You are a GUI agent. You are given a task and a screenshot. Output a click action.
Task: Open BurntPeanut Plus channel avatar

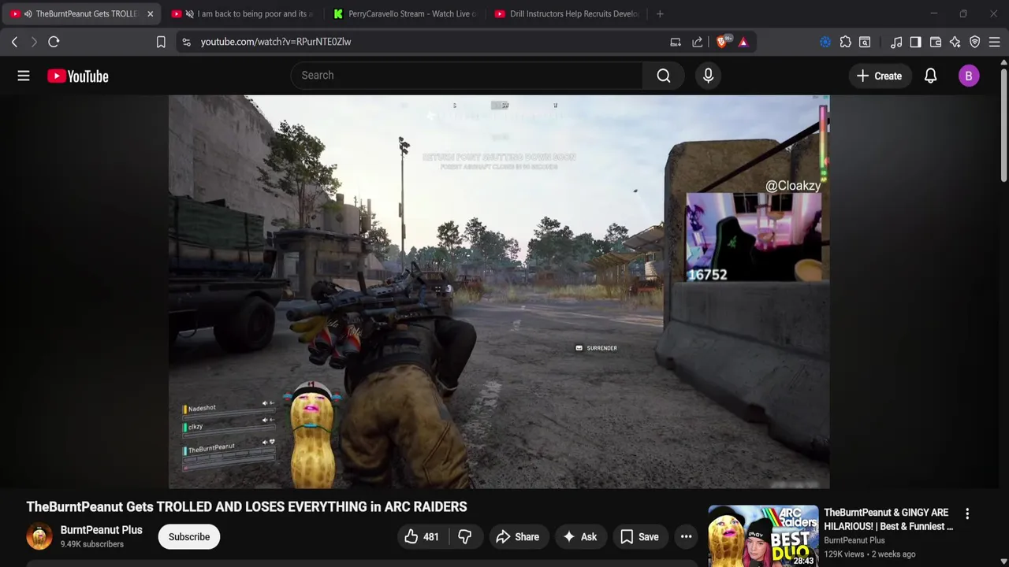click(x=39, y=536)
